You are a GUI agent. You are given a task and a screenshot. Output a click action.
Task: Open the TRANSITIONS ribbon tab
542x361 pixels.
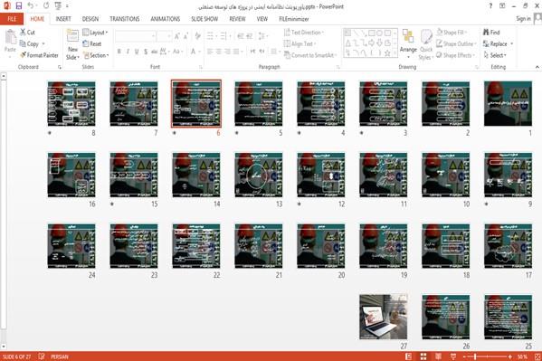coord(125,19)
